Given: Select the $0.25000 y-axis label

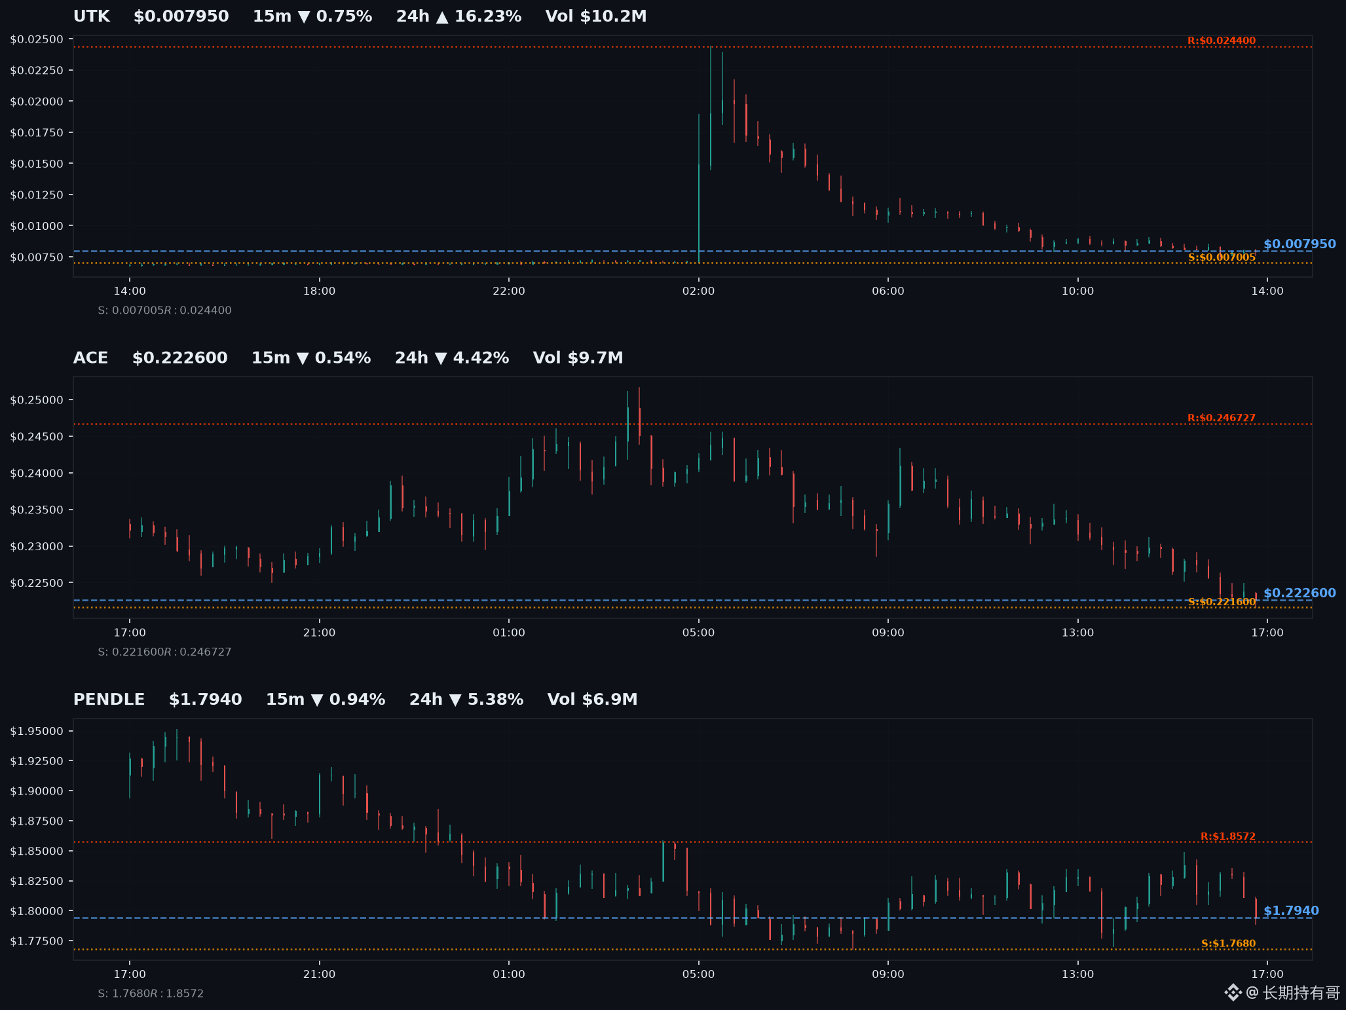Looking at the screenshot, I should point(37,400).
